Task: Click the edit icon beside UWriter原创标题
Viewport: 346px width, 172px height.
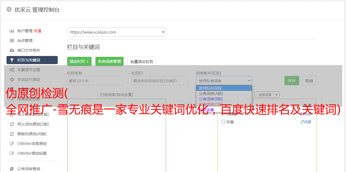Action: point(12,153)
